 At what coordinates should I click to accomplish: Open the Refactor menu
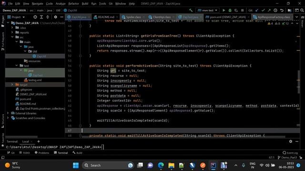[73, 3]
